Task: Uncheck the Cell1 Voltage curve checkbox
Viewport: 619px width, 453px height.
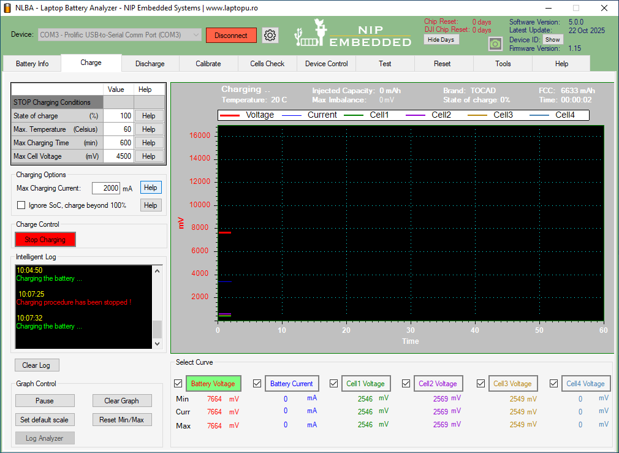Action: point(333,384)
